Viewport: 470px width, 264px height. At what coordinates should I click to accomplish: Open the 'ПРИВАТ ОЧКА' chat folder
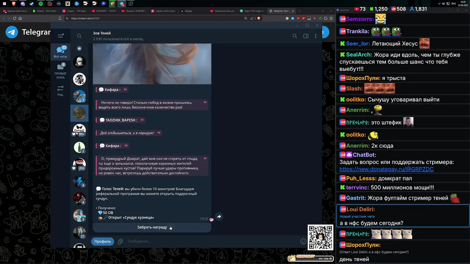(x=61, y=71)
